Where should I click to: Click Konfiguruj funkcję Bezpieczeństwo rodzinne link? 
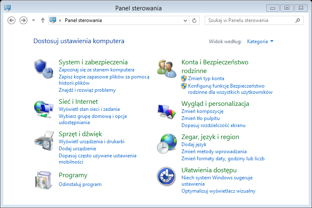(230, 89)
